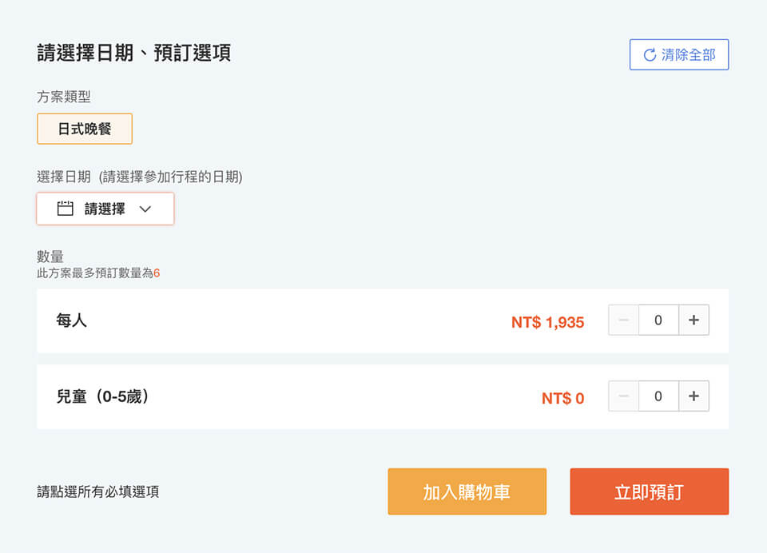Click the calendar icon in date selector
The width and height of the screenshot is (767, 553).
(x=65, y=209)
